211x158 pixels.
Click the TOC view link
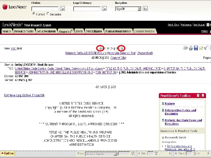13,49
